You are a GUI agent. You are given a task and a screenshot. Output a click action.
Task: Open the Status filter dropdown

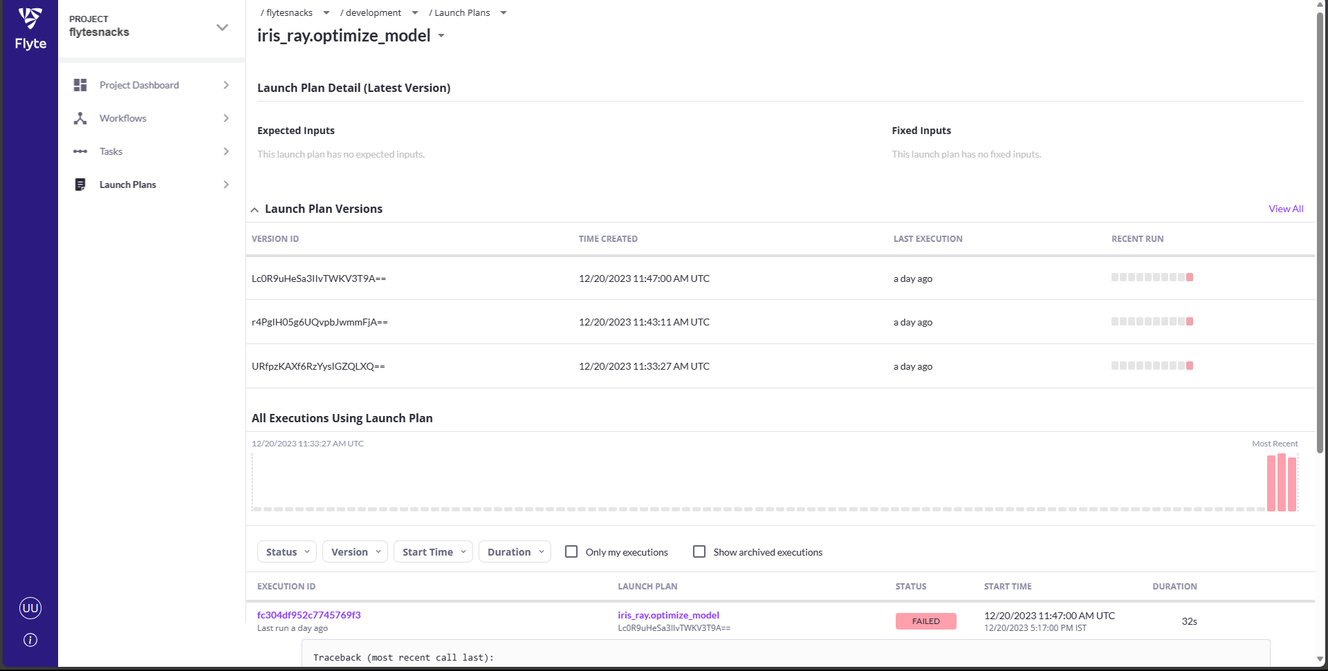pos(287,551)
